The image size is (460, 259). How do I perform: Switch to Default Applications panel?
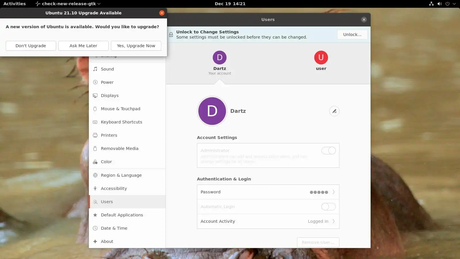click(127, 215)
